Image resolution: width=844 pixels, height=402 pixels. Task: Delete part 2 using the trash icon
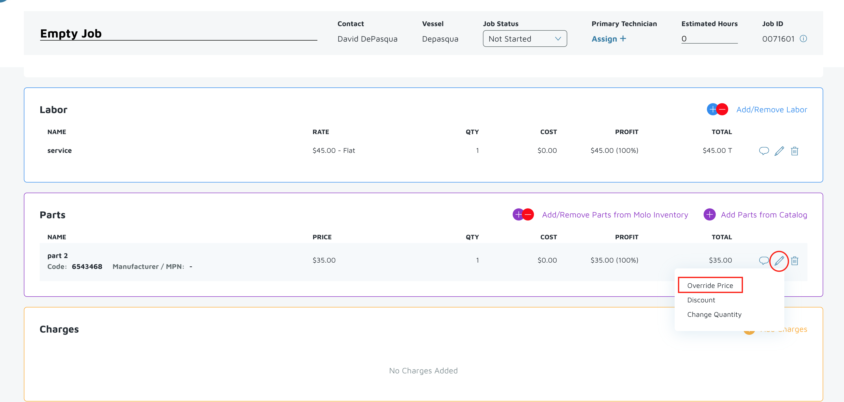point(794,261)
